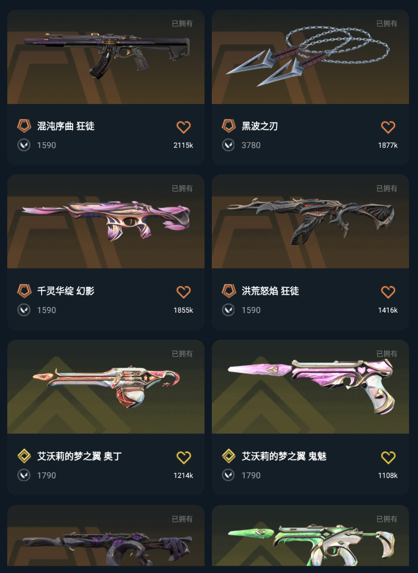Click orange tier badge next to 黑波之刃

tap(229, 126)
